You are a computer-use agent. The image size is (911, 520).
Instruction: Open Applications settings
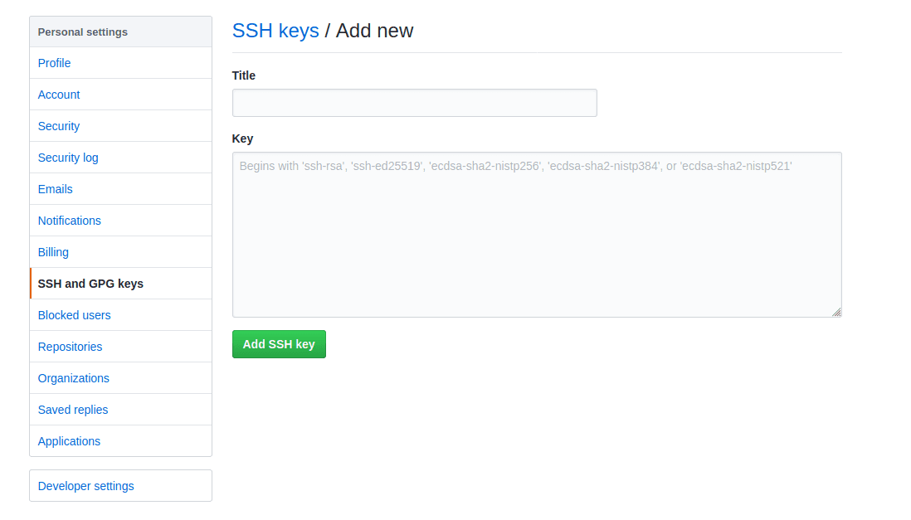coord(69,441)
